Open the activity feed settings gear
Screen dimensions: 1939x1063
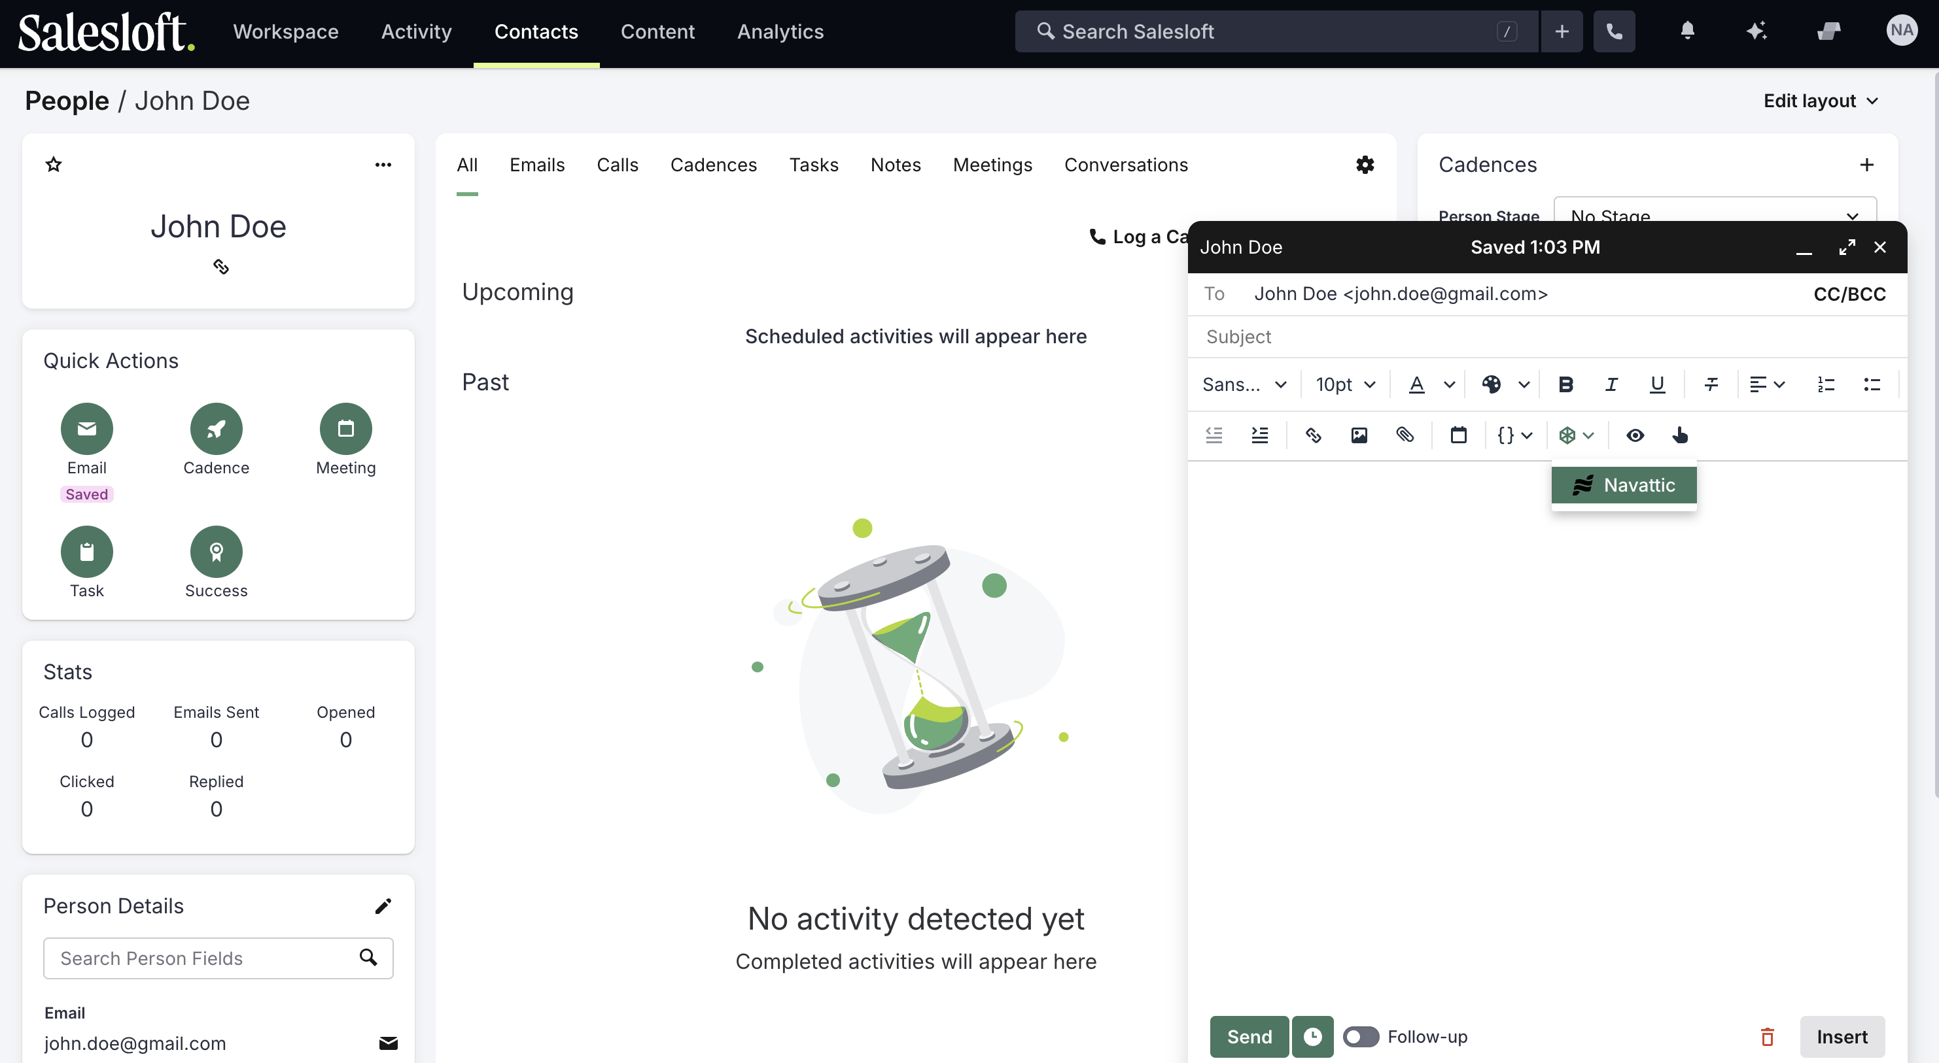coord(1365,165)
